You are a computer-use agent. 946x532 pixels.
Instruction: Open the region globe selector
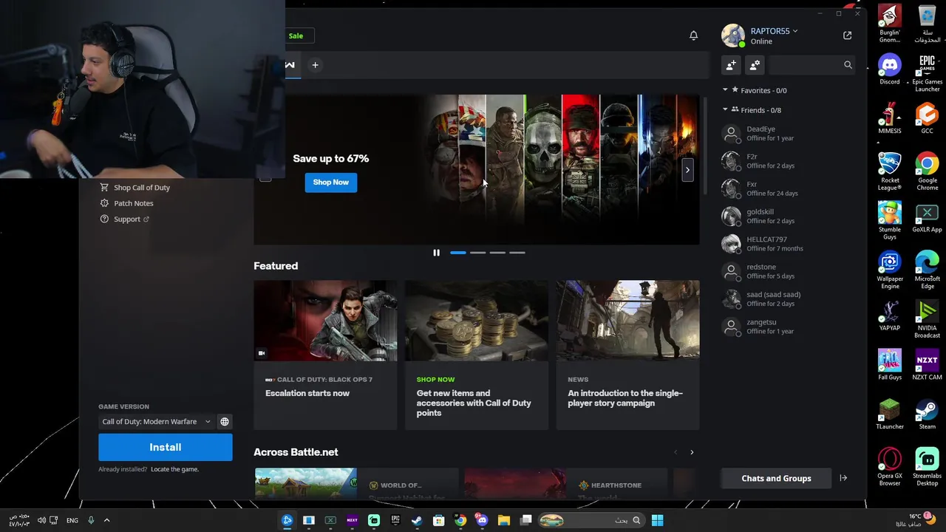225,422
